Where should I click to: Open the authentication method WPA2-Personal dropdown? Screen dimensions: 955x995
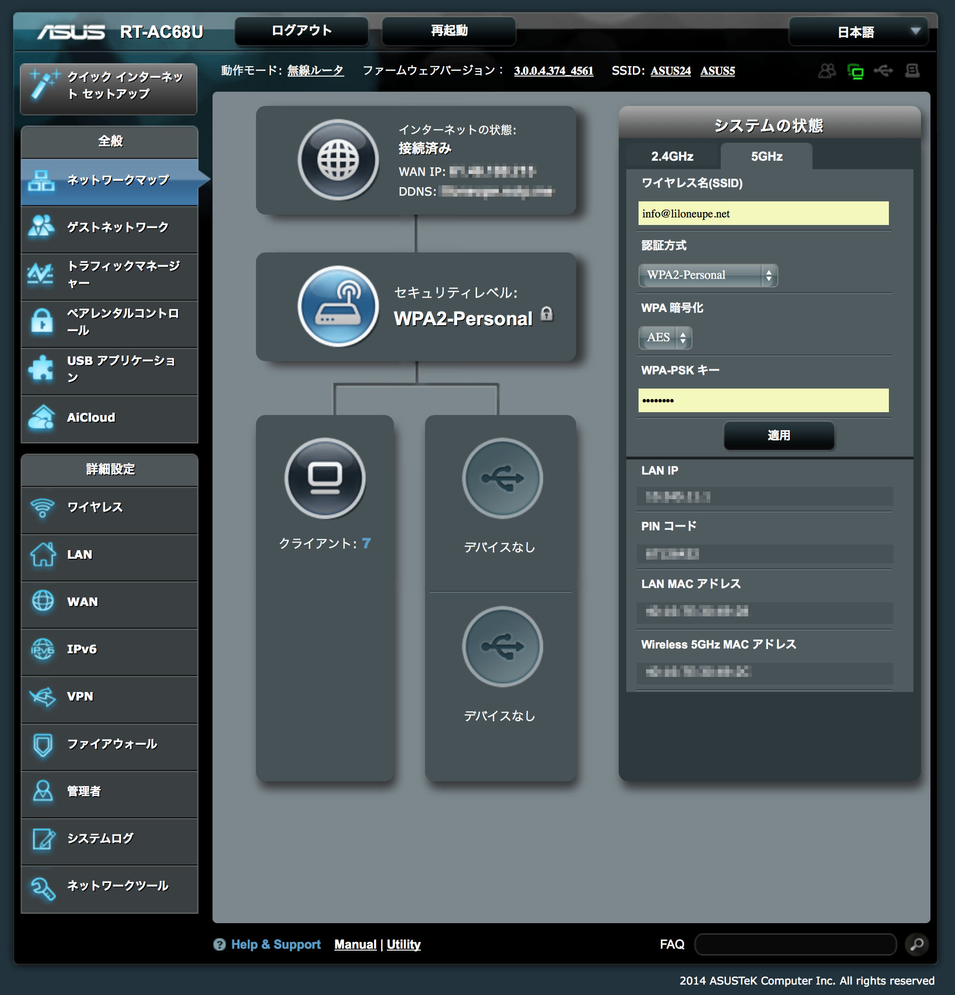point(708,275)
